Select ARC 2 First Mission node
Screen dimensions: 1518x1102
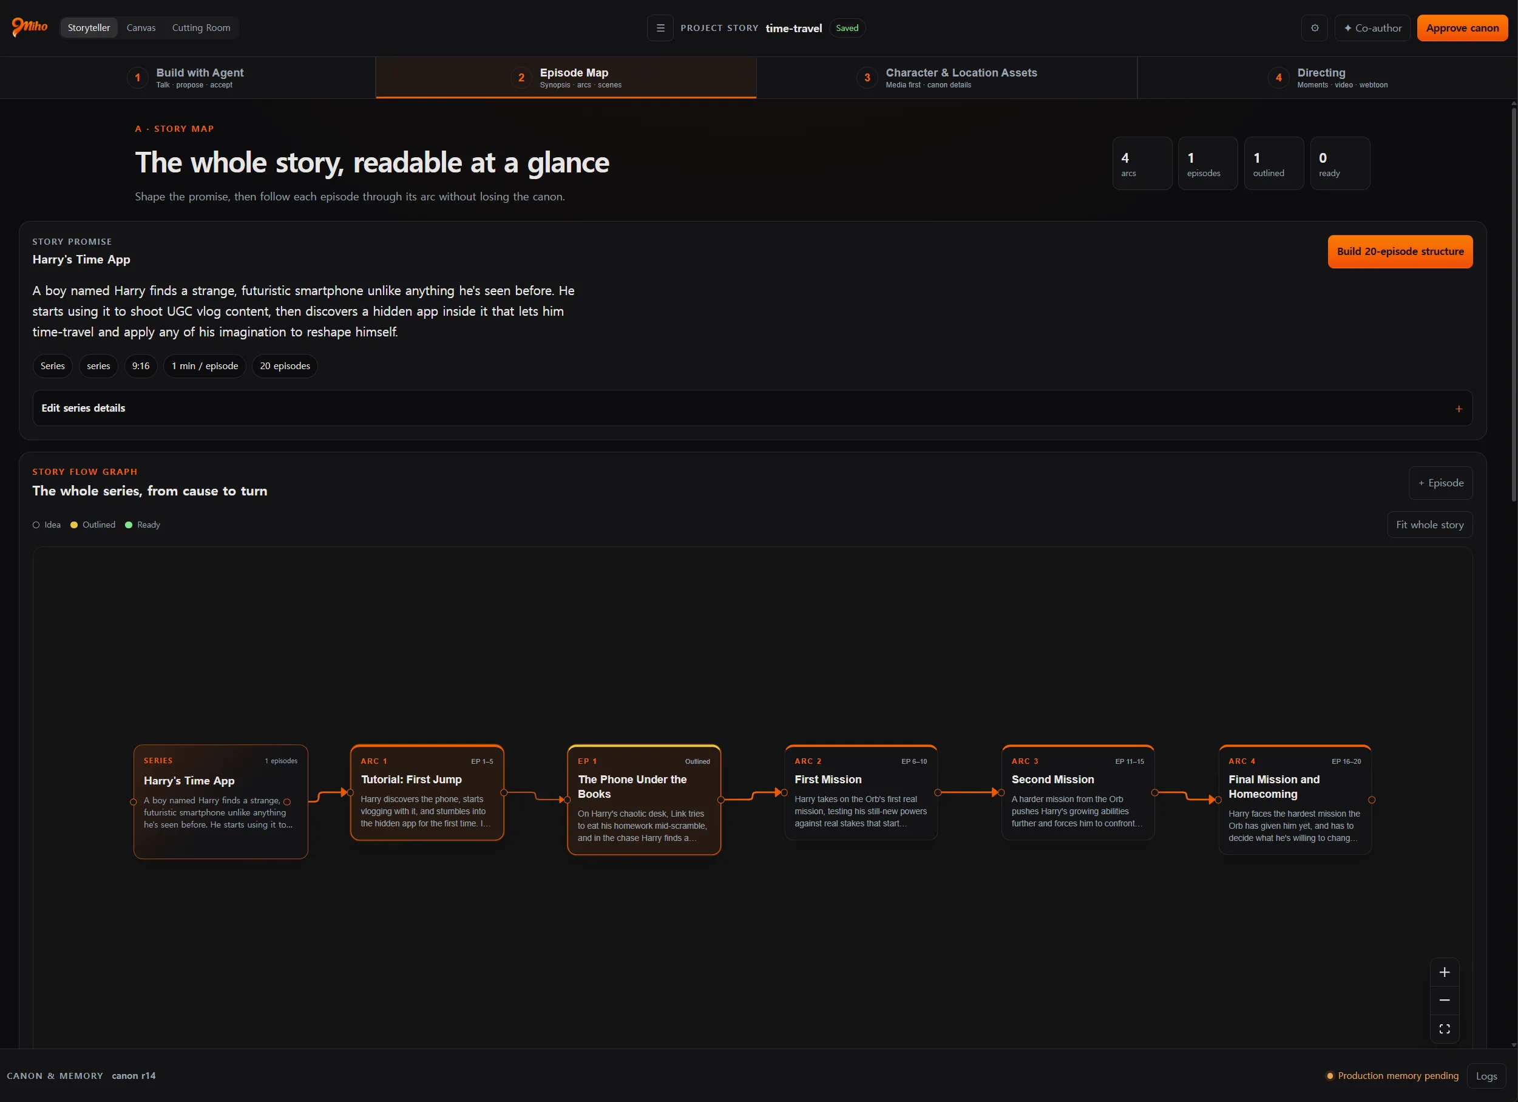pos(861,792)
